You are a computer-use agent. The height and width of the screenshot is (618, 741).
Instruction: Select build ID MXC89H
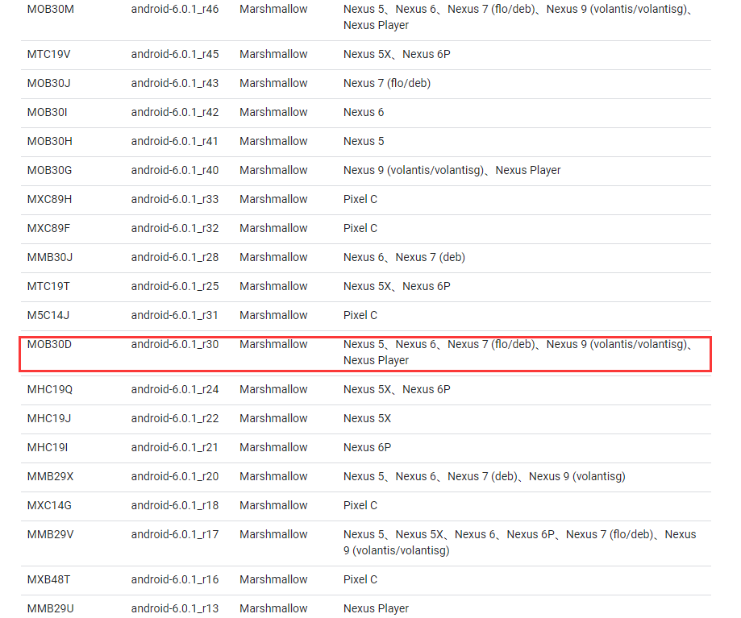point(50,199)
